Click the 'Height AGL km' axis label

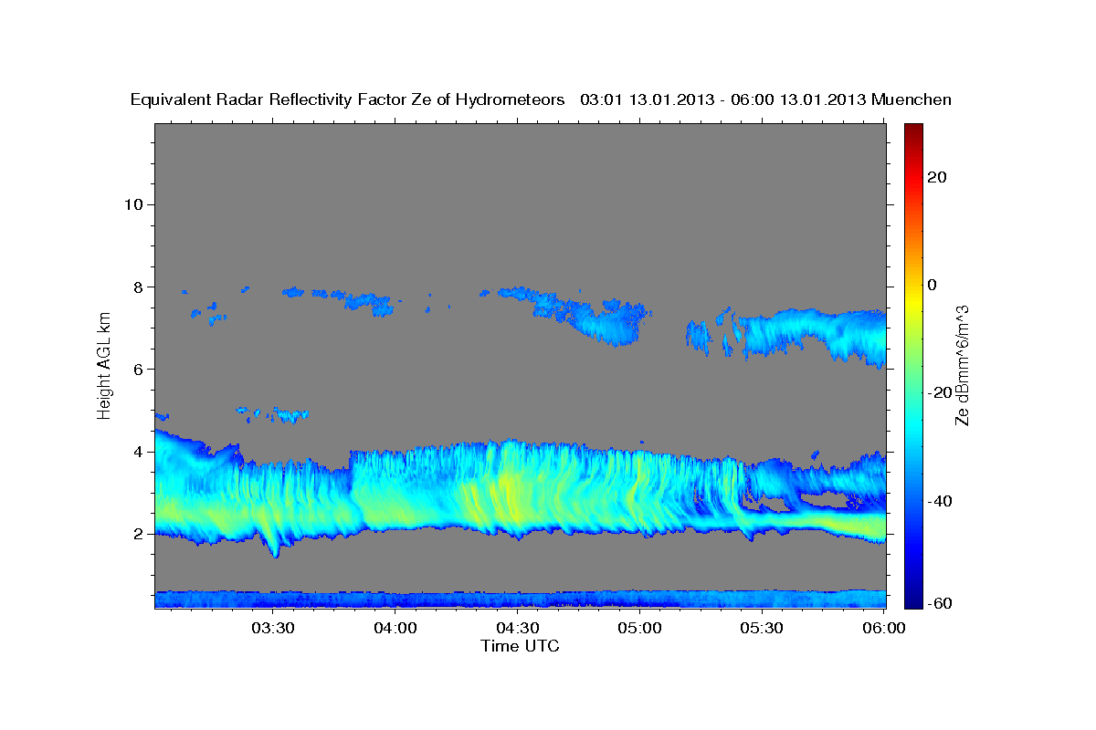(104, 365)
